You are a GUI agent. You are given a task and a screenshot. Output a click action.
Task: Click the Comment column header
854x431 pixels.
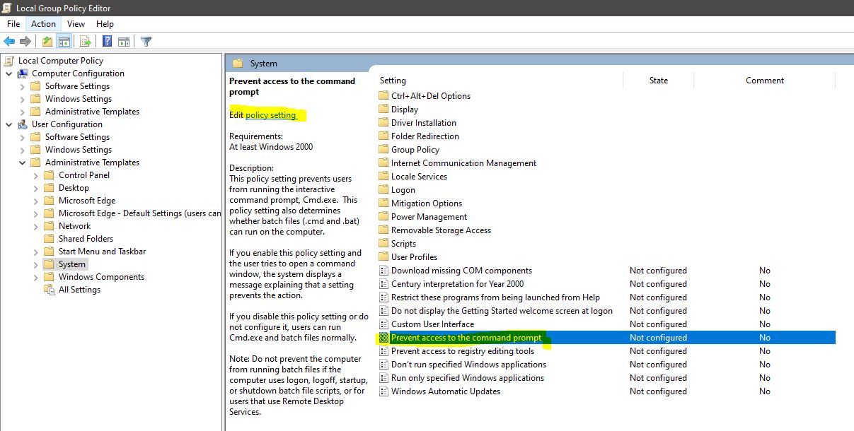point(764,80)
